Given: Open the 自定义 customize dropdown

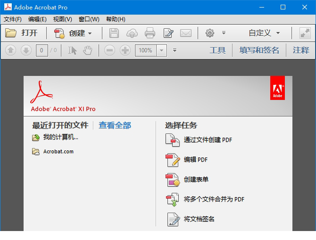Looking at the screenshot, I should click(x=264, y=33).
